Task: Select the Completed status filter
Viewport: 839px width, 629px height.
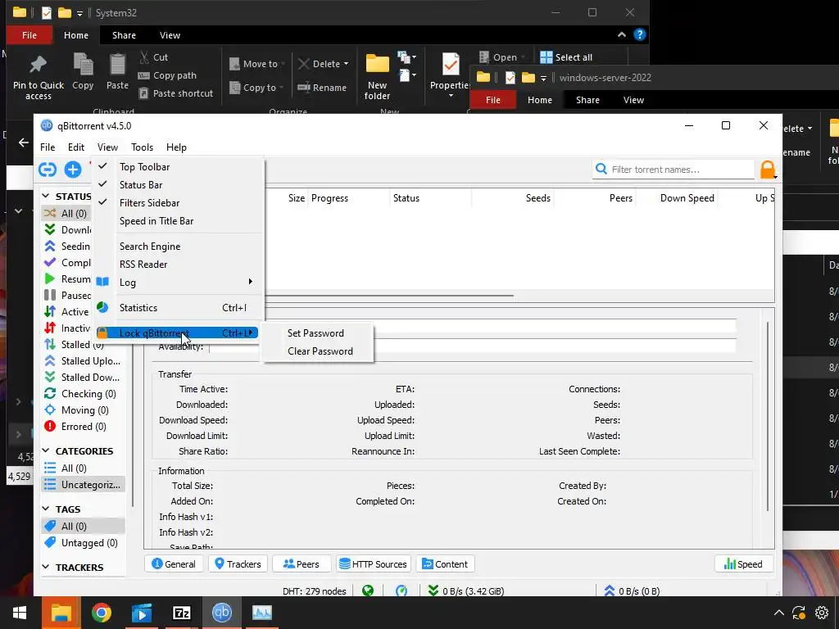Action: coord(66,263)
